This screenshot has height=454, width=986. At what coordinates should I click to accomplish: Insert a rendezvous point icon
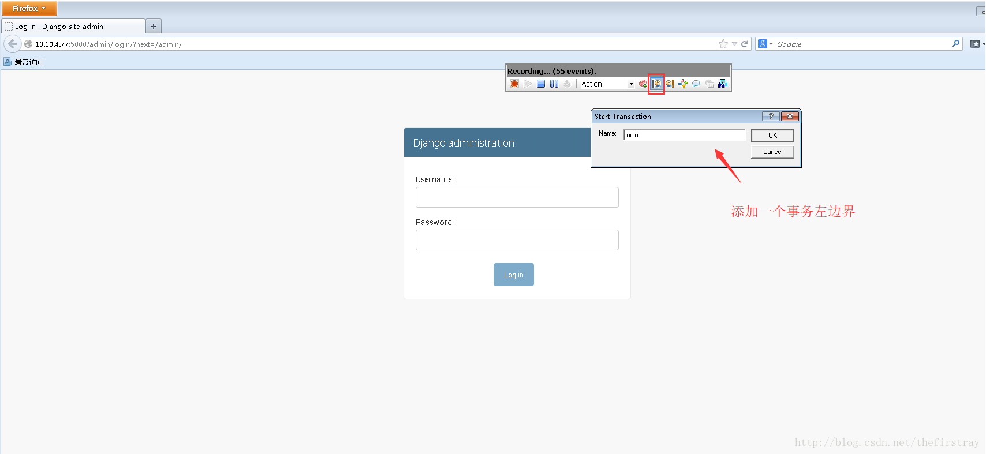pyautogui.click(x=683, y=84)
